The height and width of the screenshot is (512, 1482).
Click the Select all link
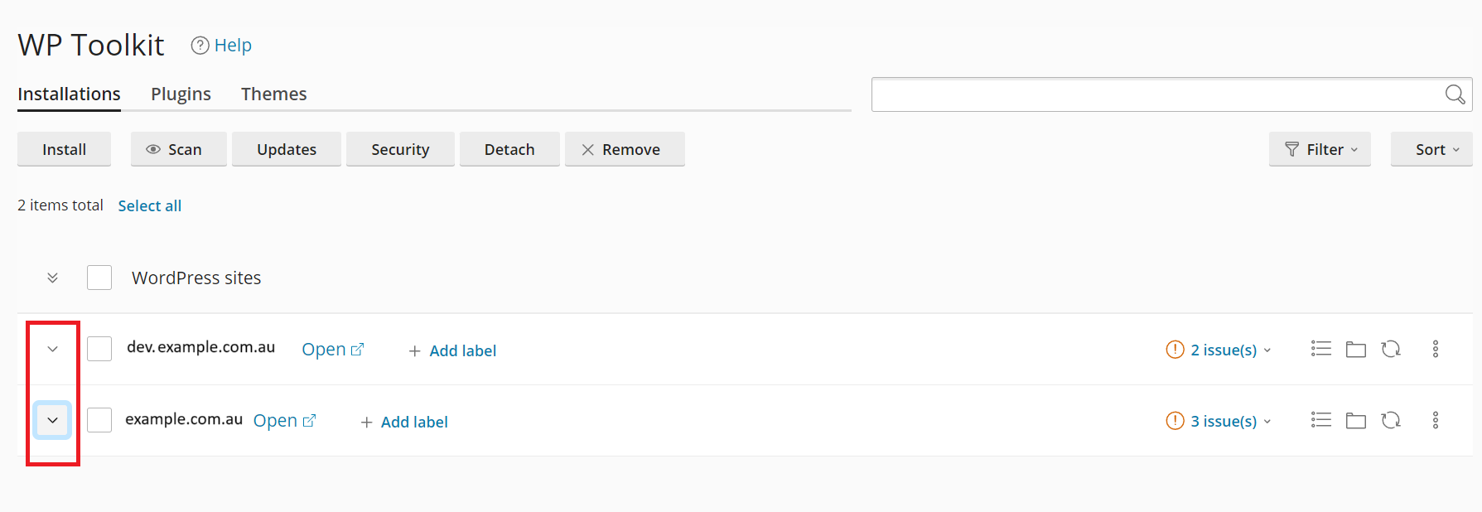pyautogui.click(x=149, y=205)
